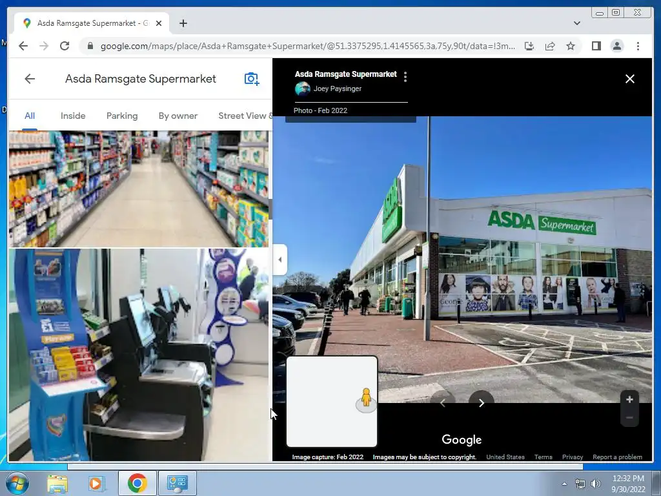Show the next photo arrow
The height and width of the screenshot is (496, 661).
(x=482, y=403)
